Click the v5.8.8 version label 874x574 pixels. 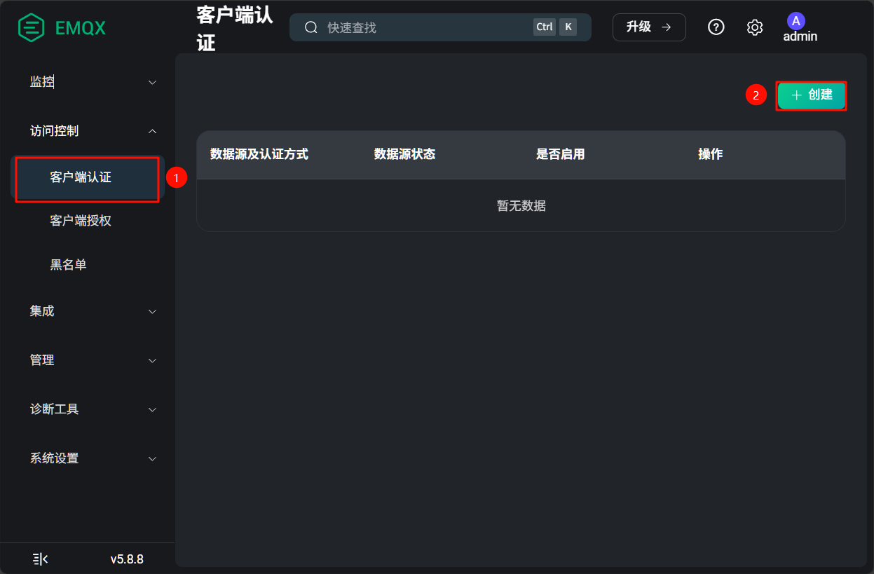[127, 559]
